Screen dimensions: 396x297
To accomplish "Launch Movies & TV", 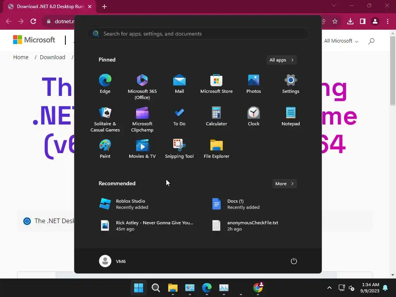I will [142, 149].
